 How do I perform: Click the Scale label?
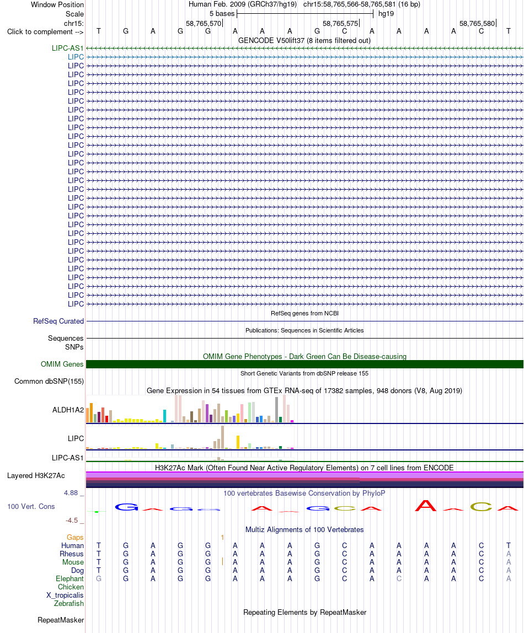click(x=74, y=14)
